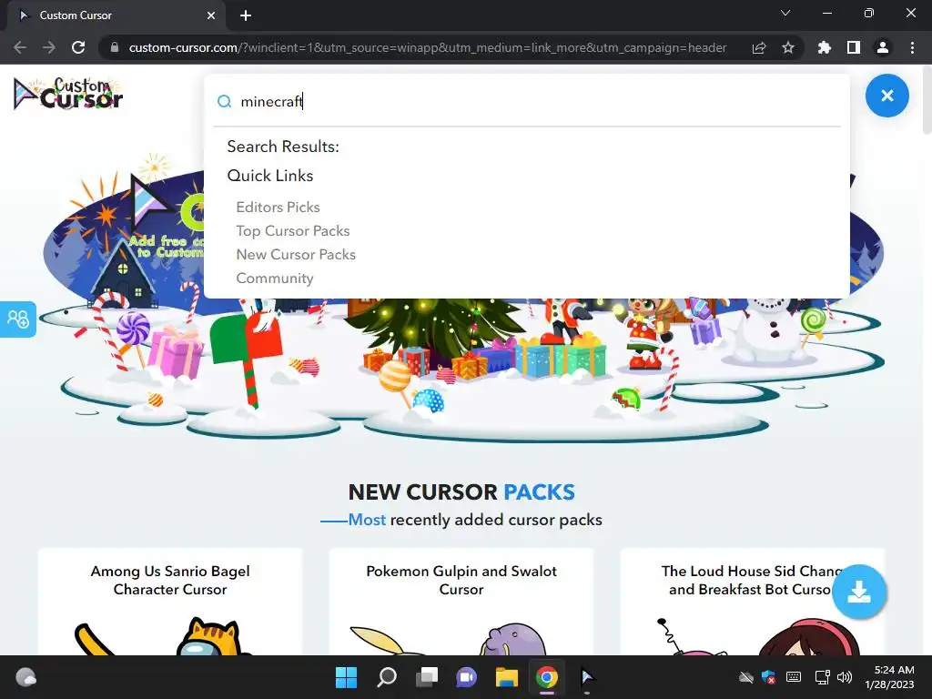Viewport: 932px width, 699px height.
Task: Click OneDrive cloud tray icon
Action: 746,677
